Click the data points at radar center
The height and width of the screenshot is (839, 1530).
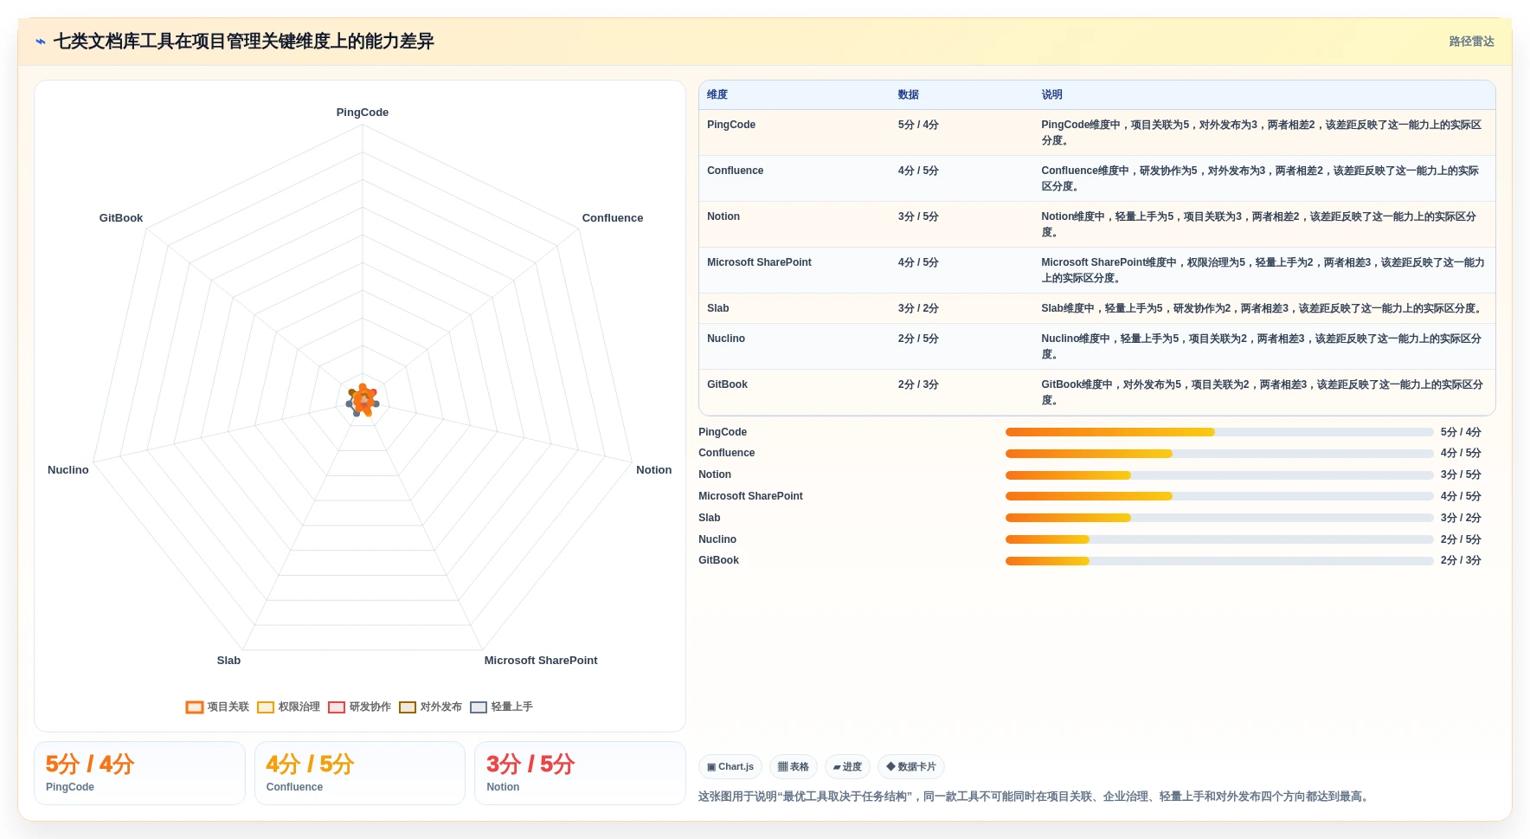tap(363, 401)
